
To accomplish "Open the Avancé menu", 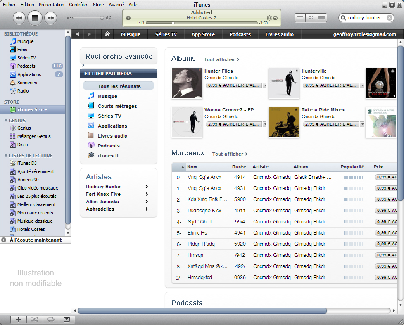I will [116, 5].
